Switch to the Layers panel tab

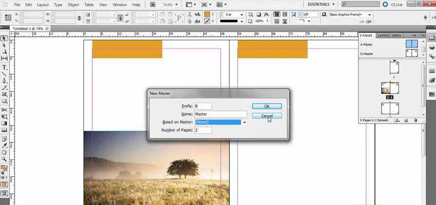pos(383,36)
